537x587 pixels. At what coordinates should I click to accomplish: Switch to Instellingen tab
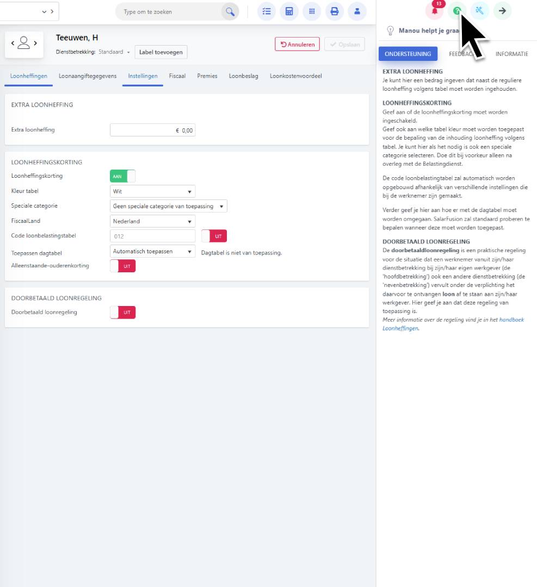click(x=143, y=76)
